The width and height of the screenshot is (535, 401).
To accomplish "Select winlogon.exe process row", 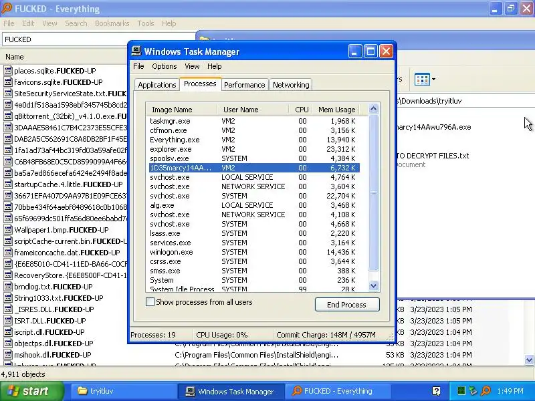I will [x=254, y=252].
